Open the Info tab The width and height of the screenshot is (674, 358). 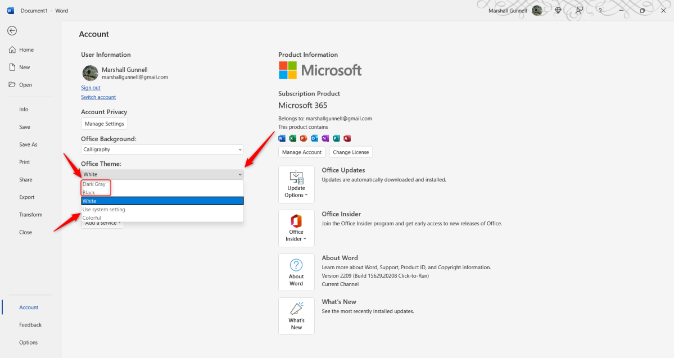[x=24, y=110]
